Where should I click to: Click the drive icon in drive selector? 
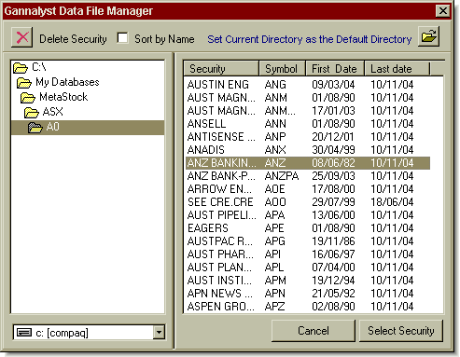click(23, 333)
